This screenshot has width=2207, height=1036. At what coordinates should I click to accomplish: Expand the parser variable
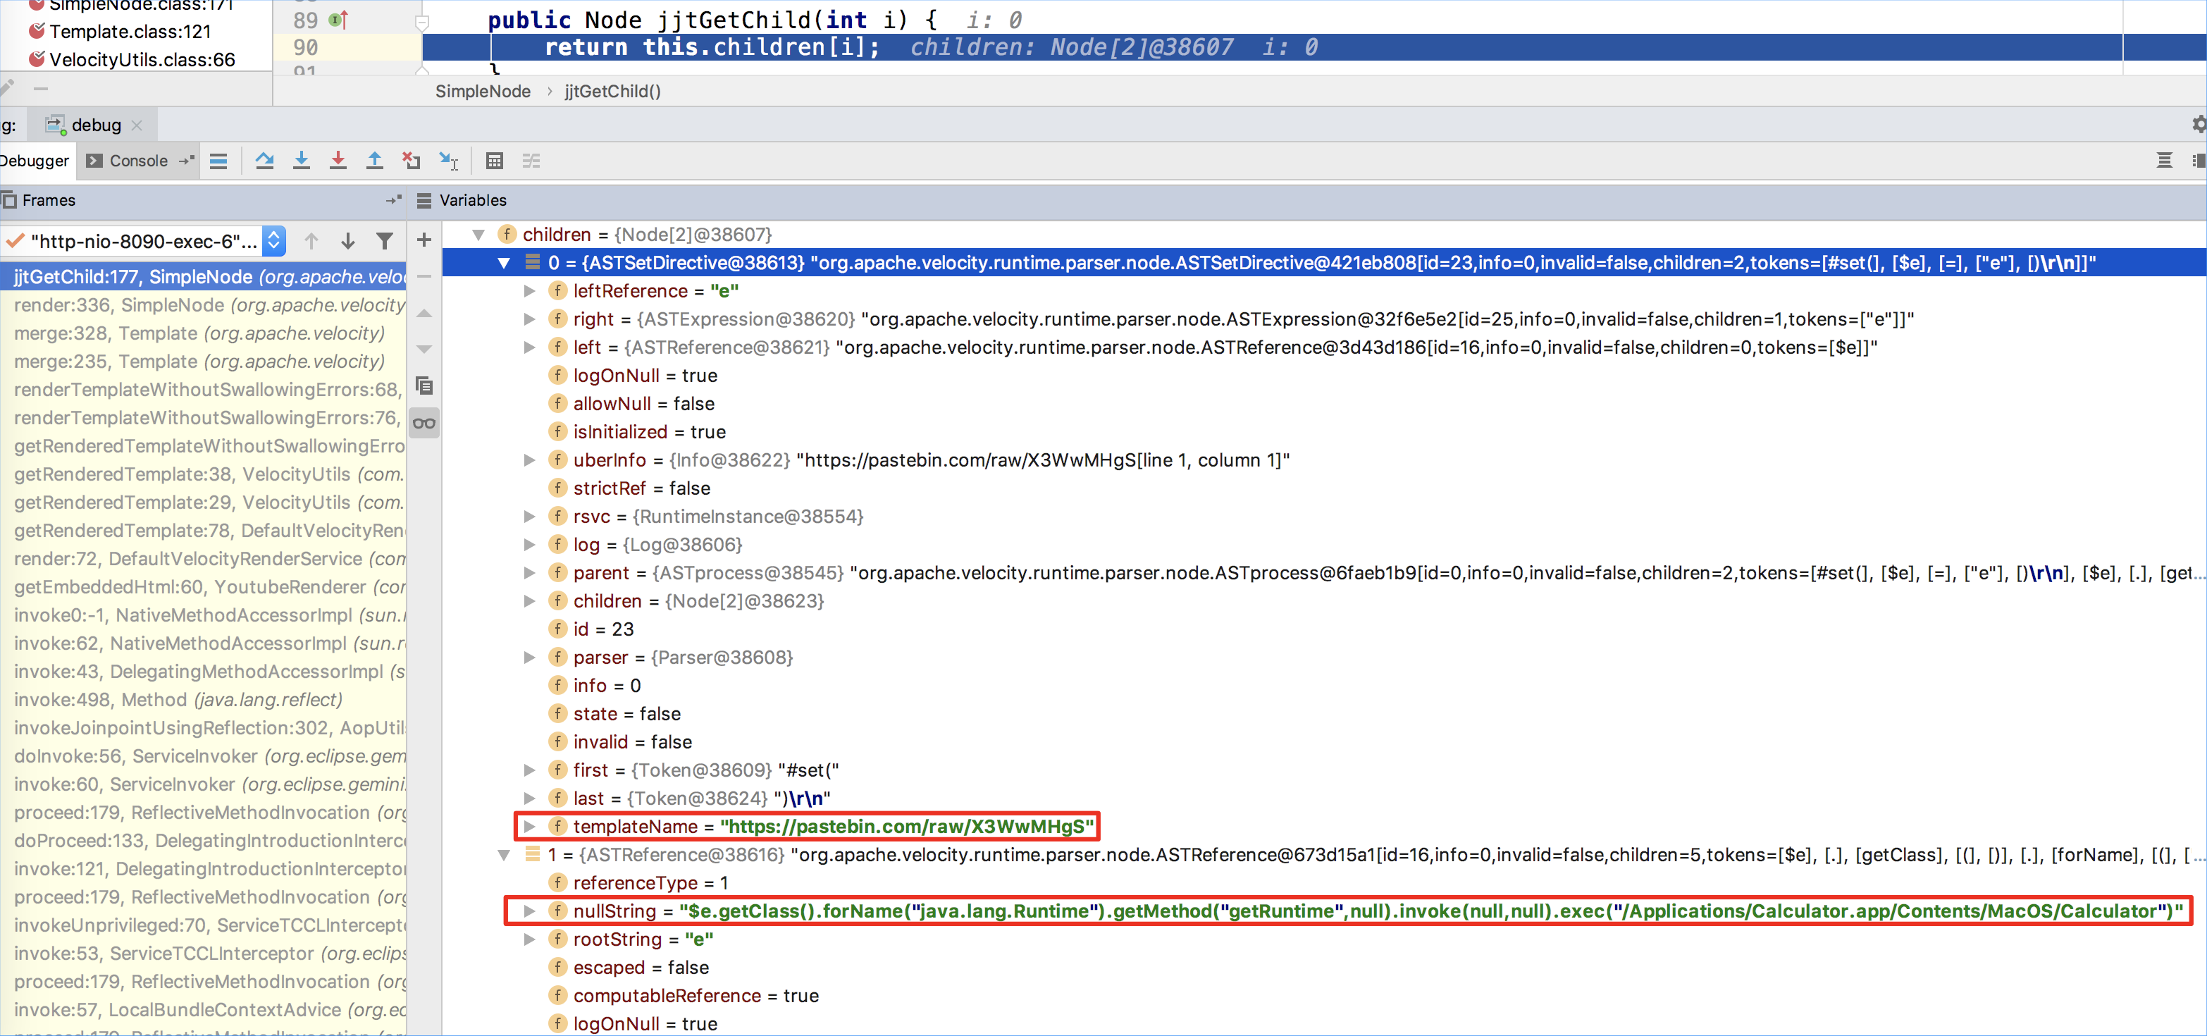pos(529,658)
